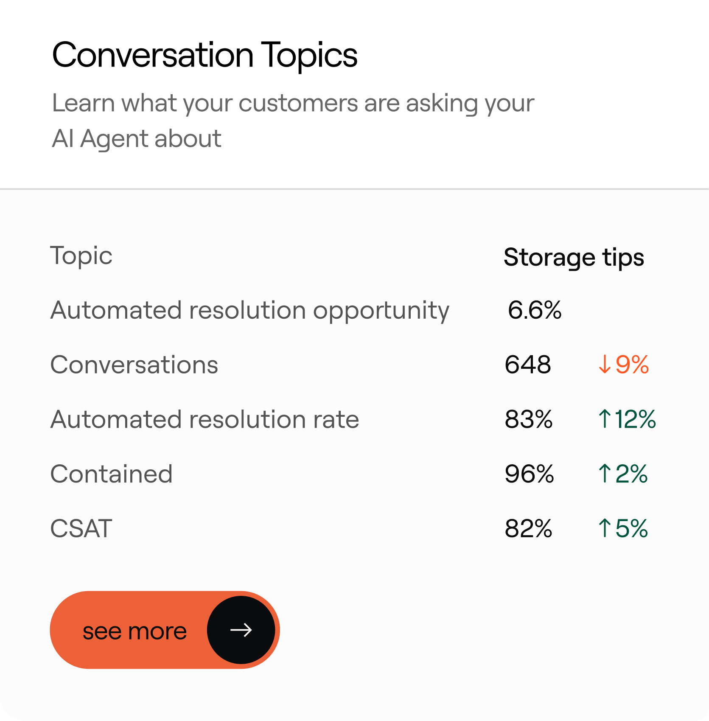Image resolution: width=709 pixels, height=721 pixels.
Task: Click the Automated resolution opportunity row
Action: tap(250, 310)
